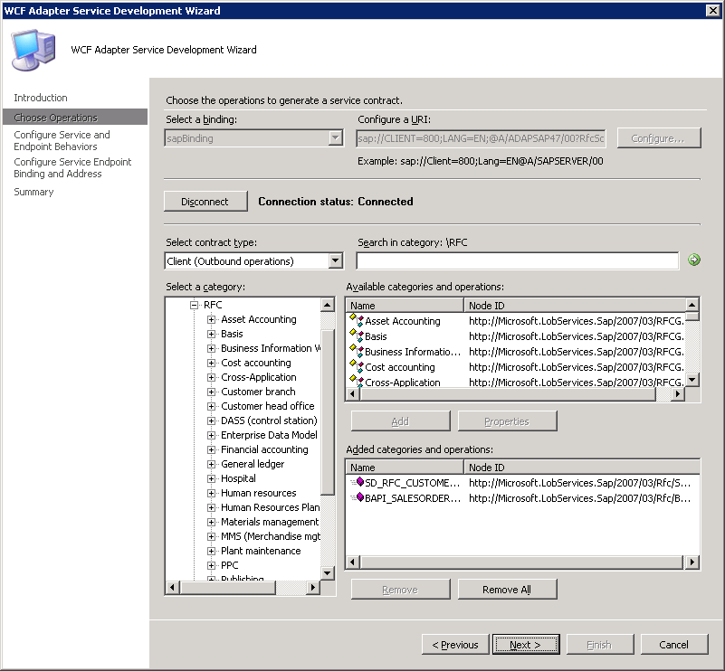This screenshot has width=725, height=671.
Task: Click available operations horizontal scroll right arrow
Action: pos(678,394)
